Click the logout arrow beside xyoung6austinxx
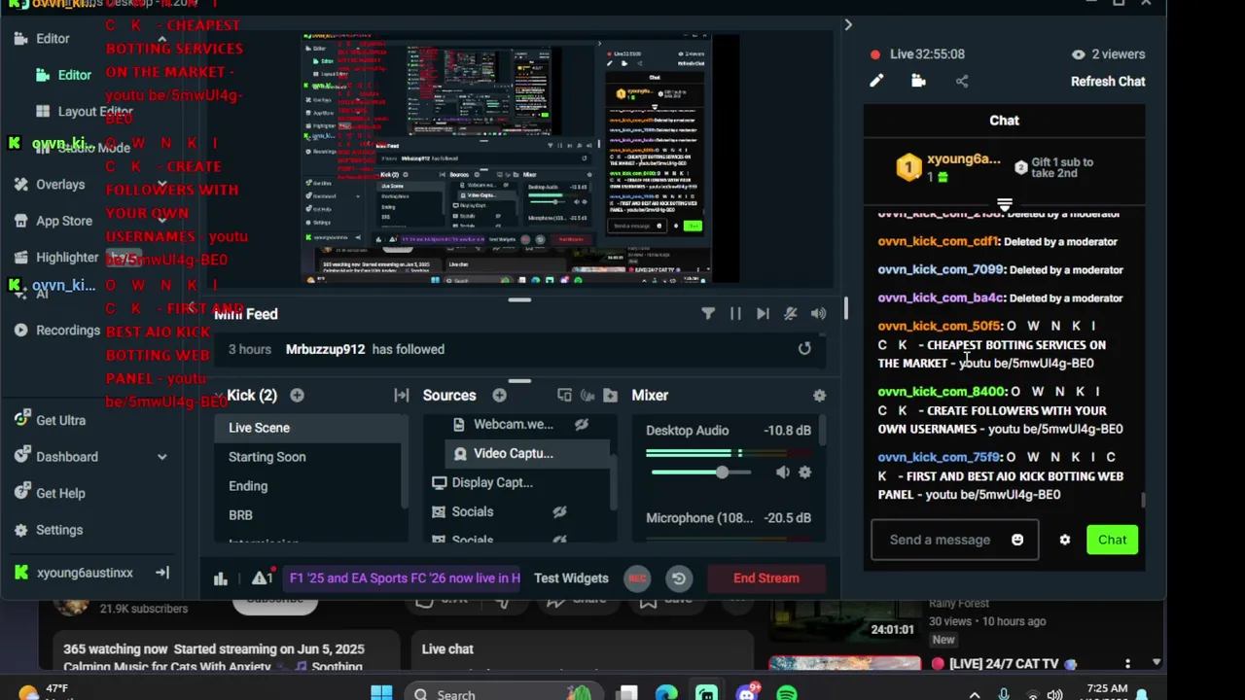Screen dimensions: 1245x700 [x=162, y=573]
